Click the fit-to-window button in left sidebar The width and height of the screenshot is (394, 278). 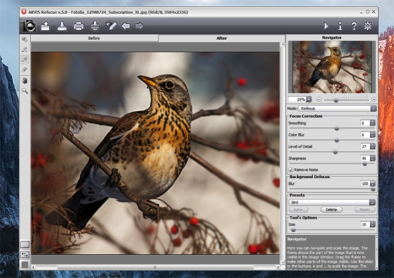click(25, 245)
